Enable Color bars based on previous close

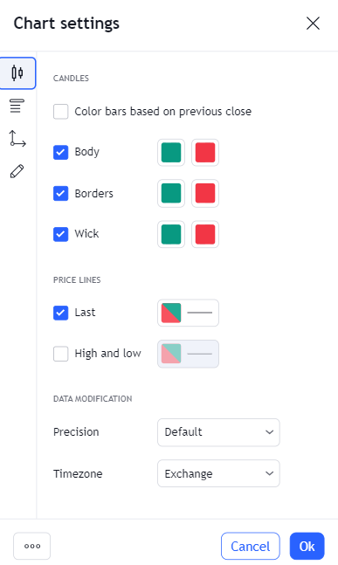[x=60, y=112]
